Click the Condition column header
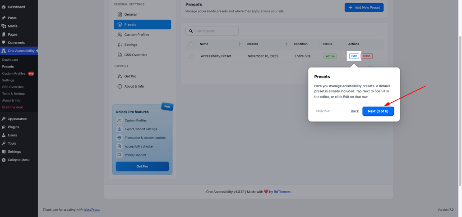The height and width of the screenshot is (217, 462). (x=300, y=44)
